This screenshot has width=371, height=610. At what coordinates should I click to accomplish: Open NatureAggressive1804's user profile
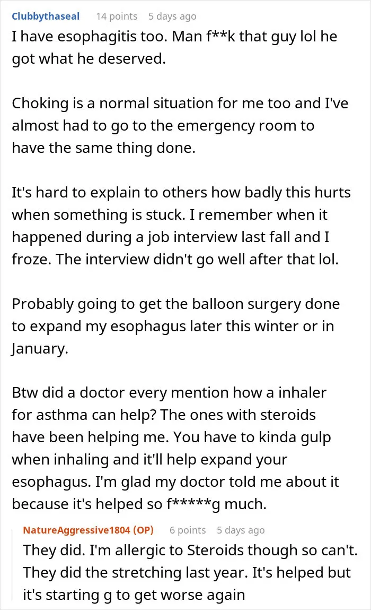(76, 530)
